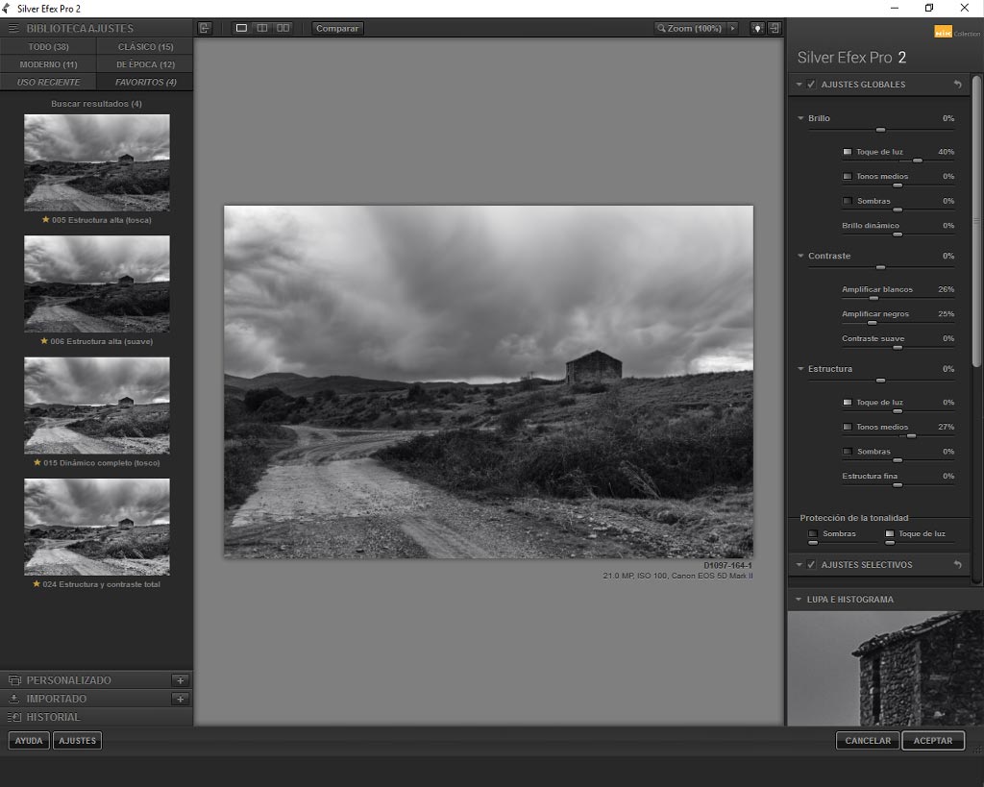The image size is (984, 787).
Task: Expand the Ajustes Selectivos section
Action: 799,565
